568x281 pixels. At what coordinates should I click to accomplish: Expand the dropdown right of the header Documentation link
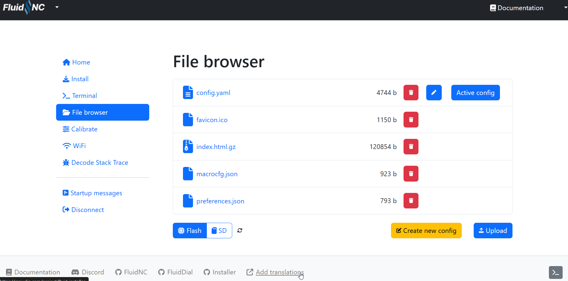565,8
